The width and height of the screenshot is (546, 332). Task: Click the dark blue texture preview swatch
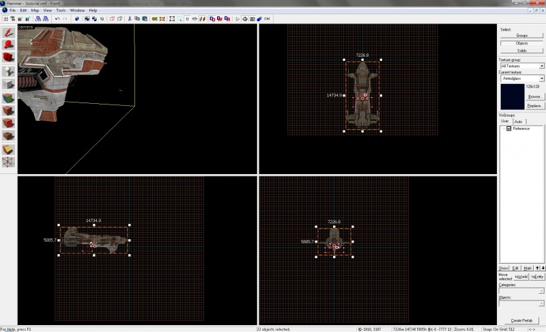513,97
